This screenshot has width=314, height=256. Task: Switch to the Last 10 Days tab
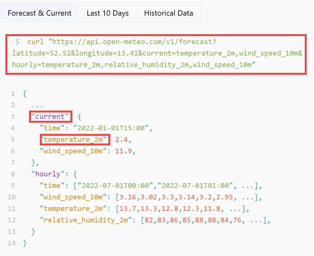pyautogui.click(x=107, y=13)
